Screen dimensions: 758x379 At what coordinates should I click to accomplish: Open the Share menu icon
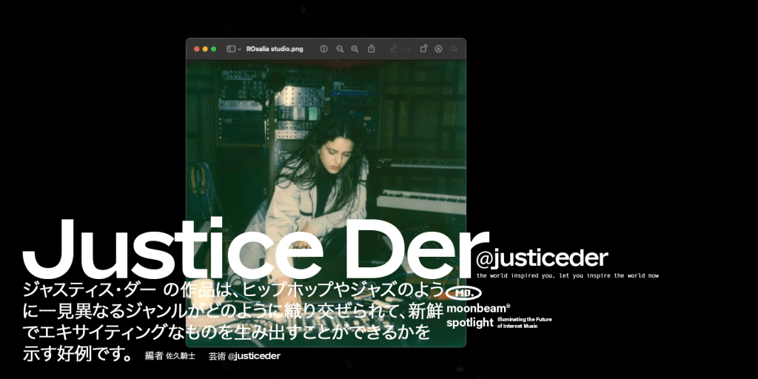372,49
